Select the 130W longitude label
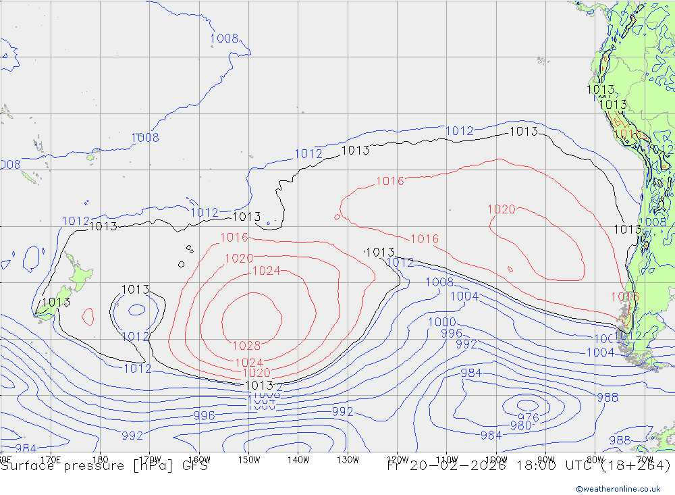This screenshot has height=495, width=675. pos(348,460)
